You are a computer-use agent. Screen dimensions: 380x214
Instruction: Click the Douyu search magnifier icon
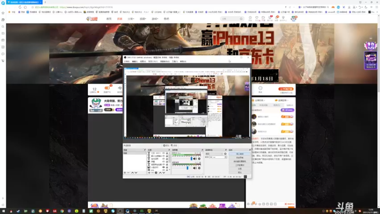[241, 19]
